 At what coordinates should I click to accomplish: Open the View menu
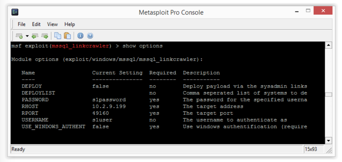tap(52, 24)
